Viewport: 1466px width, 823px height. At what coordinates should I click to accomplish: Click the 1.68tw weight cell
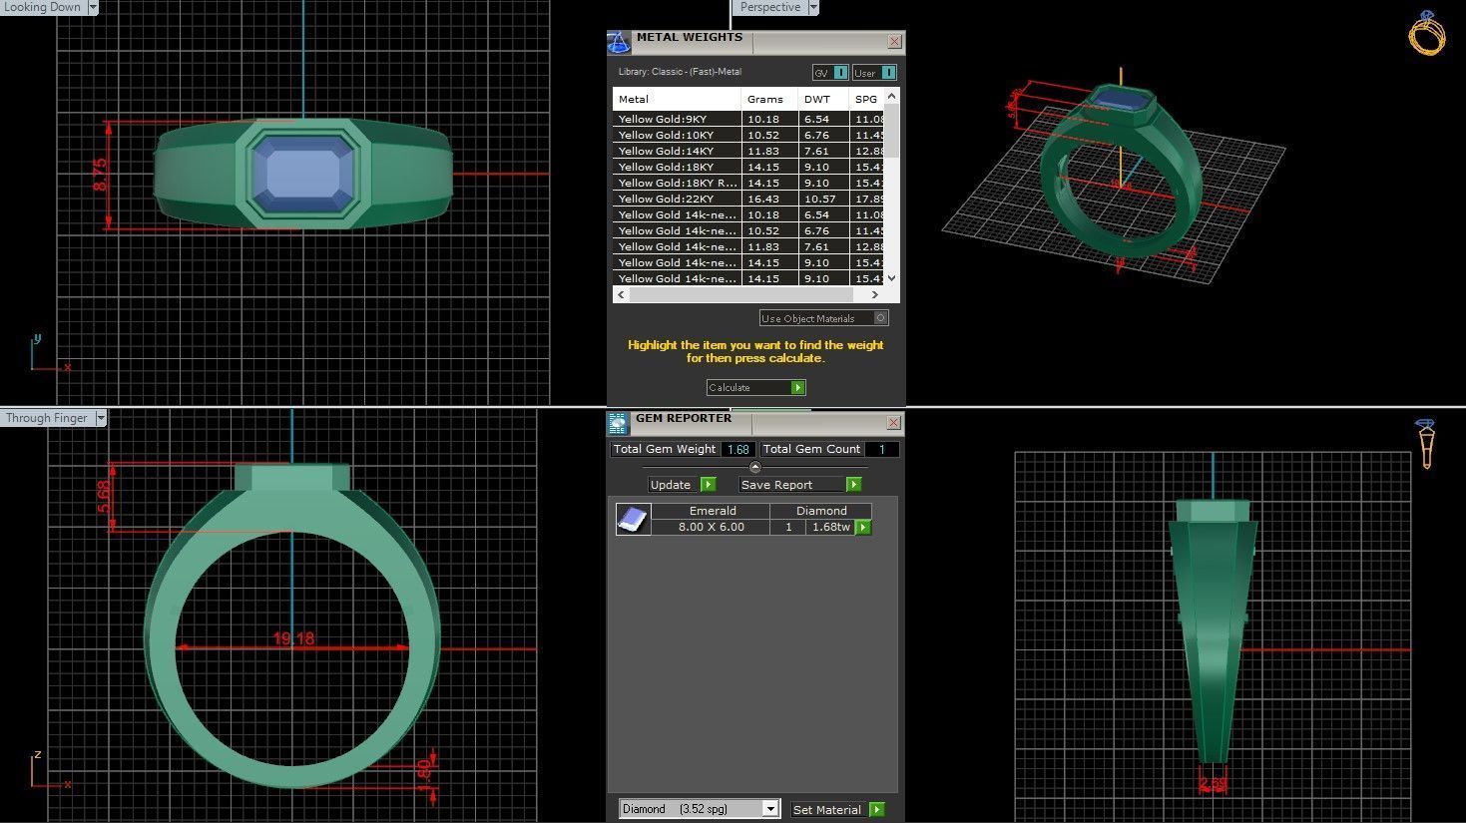(830, 527)
